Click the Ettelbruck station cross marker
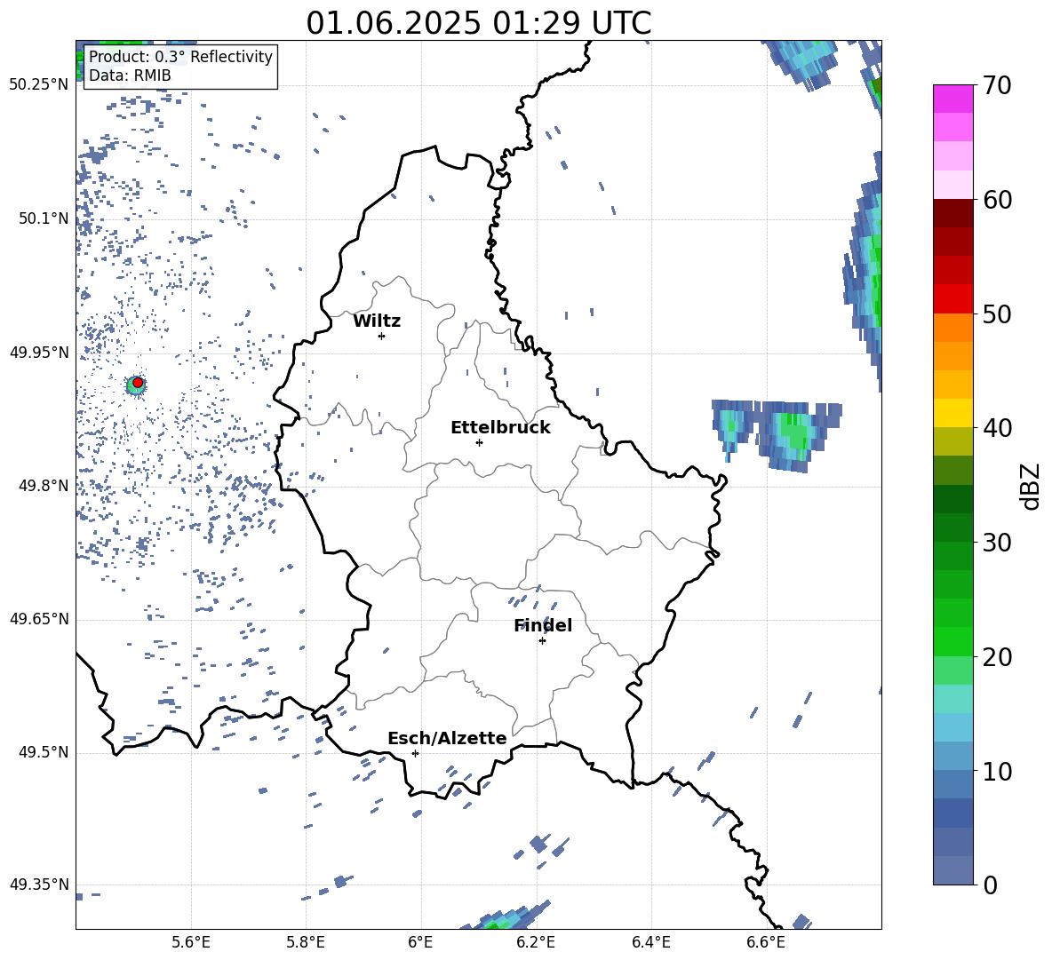The image size is (1052, 960). (479, 442)
